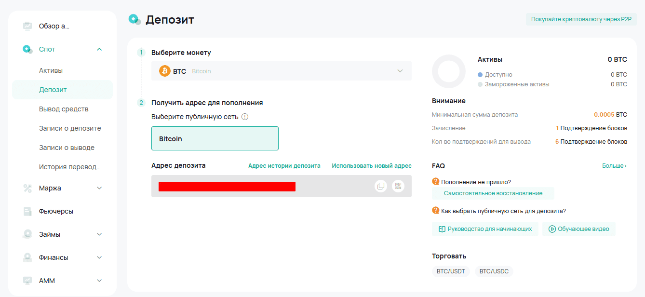The image size is (645, 297).
Task: Expand the Финансы section chevron
Action: [x=99, y=257]
